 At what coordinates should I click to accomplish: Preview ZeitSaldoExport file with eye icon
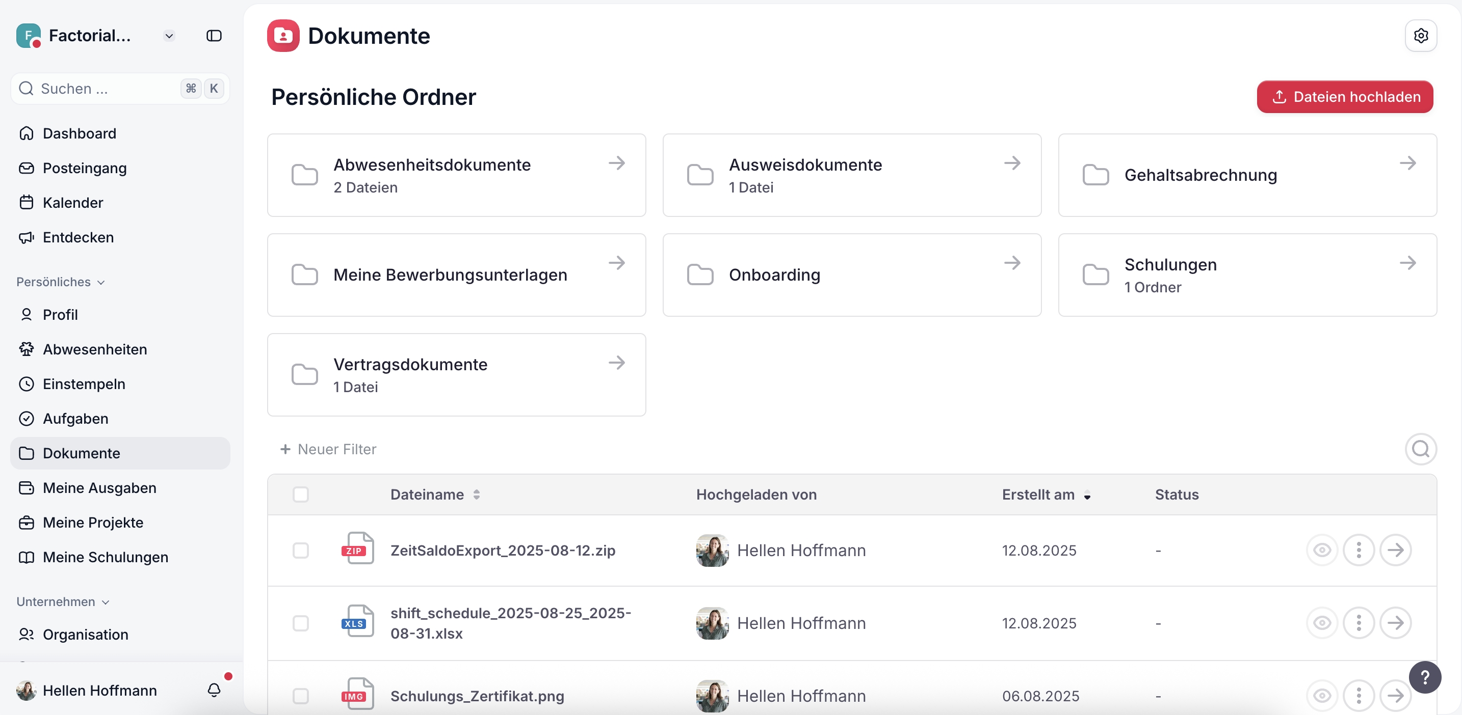(x=1322, y=550)
